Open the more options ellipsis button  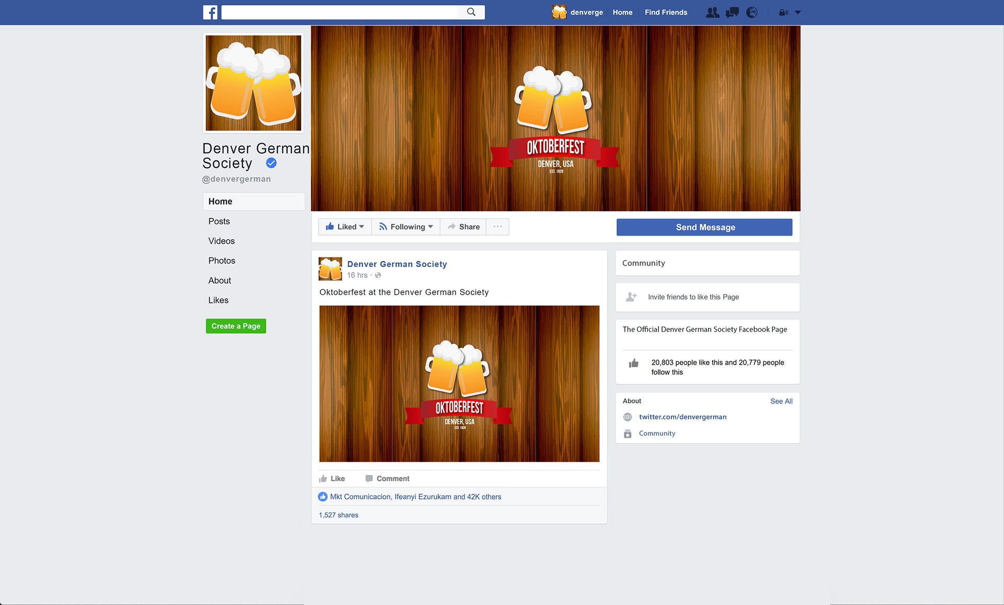pos(498,227)
